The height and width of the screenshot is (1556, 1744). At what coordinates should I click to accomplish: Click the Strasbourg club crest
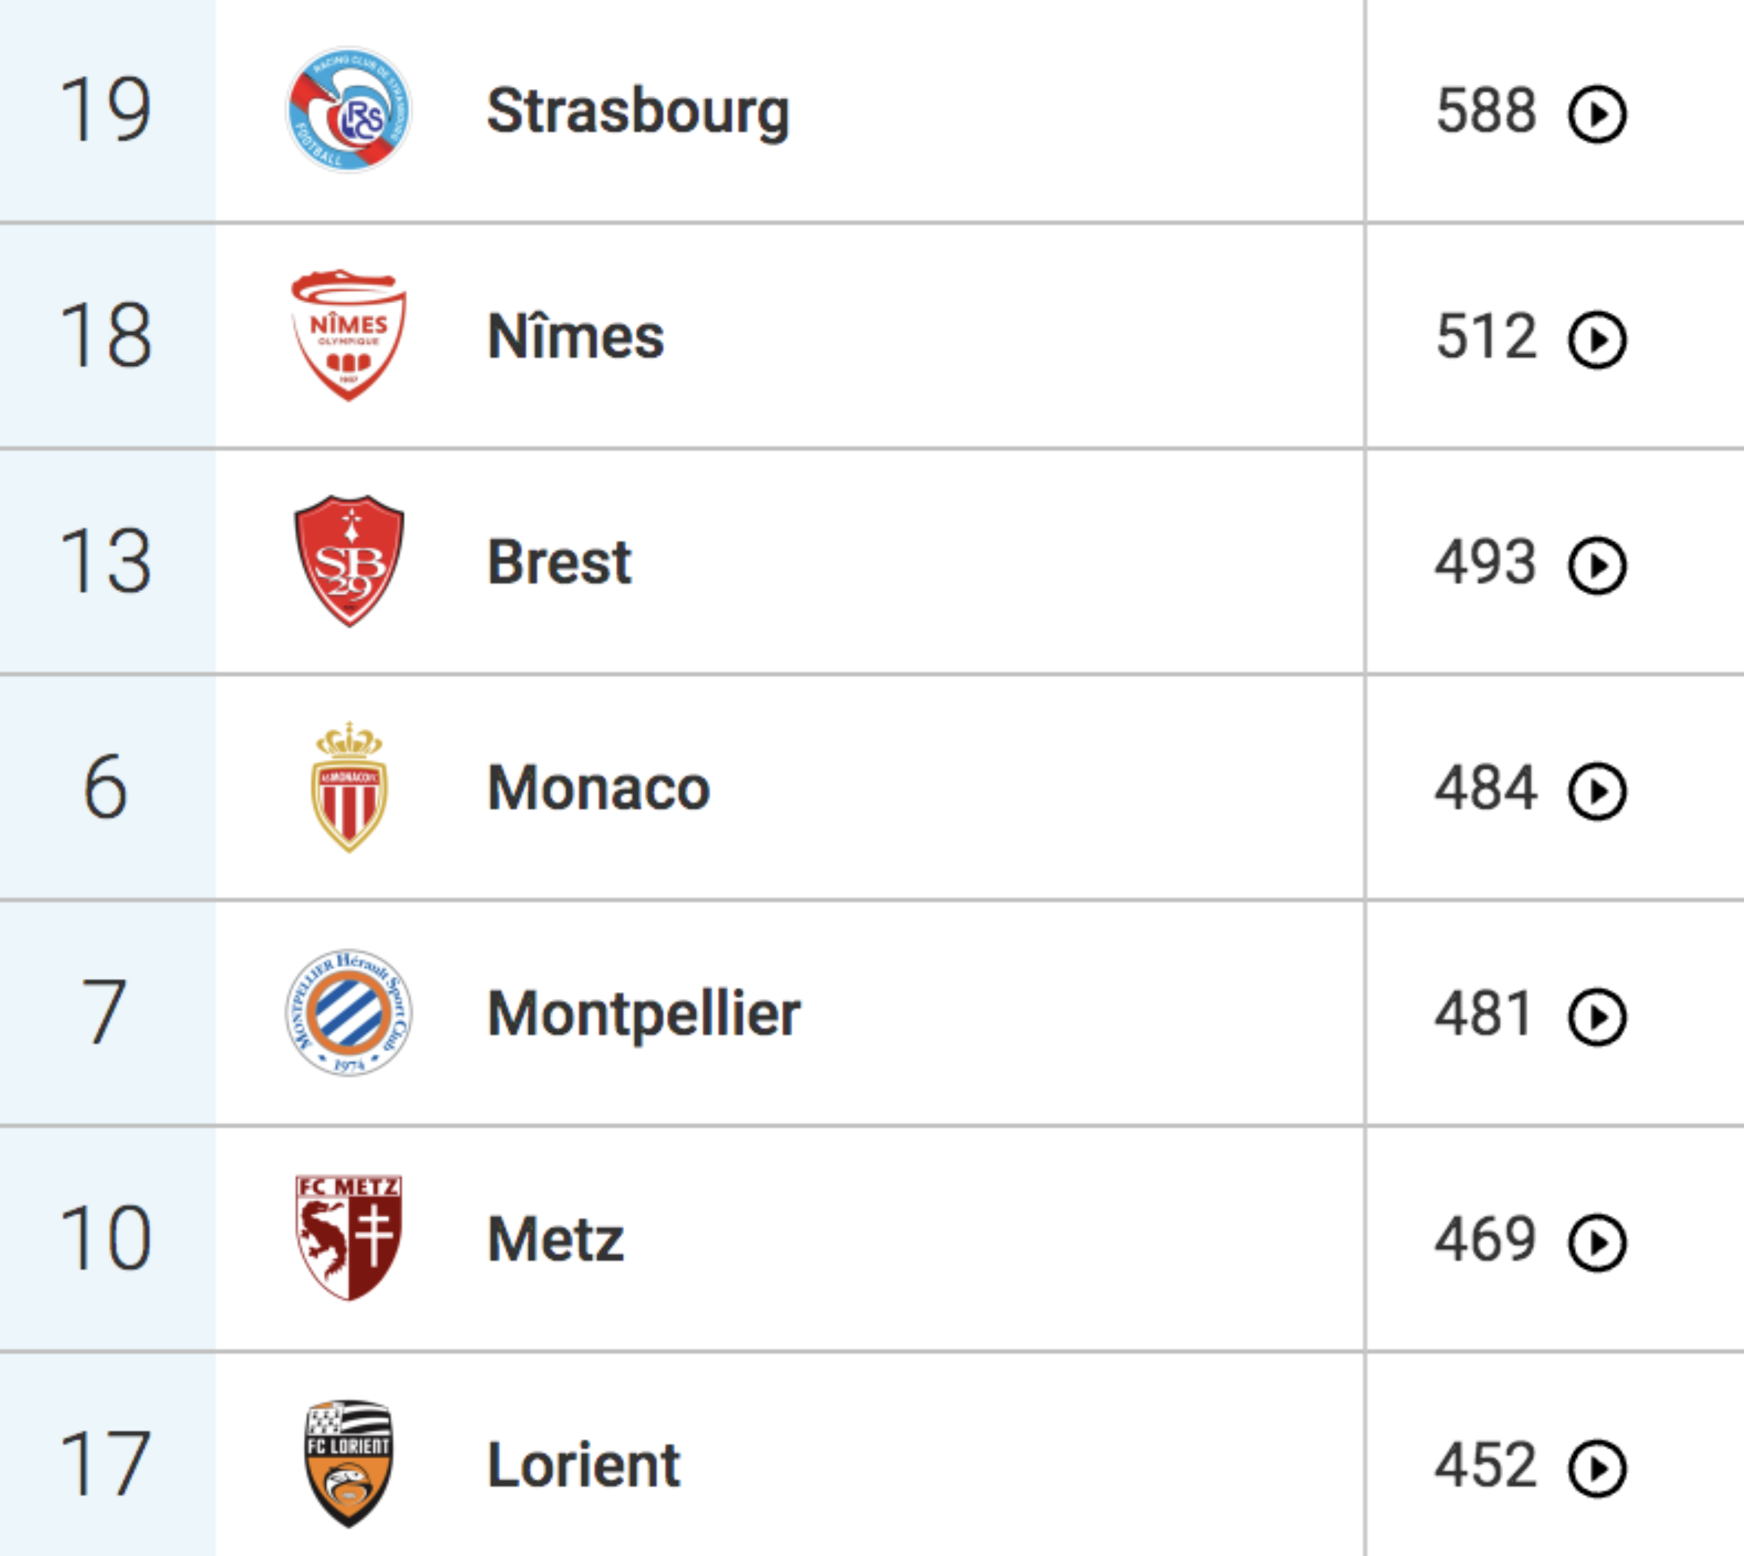(348, 110)
